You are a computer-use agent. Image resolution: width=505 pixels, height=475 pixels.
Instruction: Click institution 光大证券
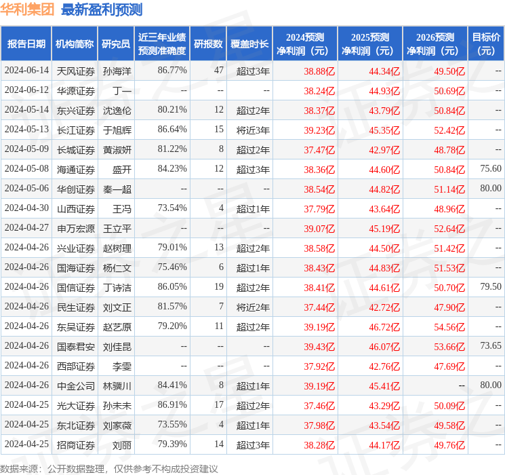point(76,406)
